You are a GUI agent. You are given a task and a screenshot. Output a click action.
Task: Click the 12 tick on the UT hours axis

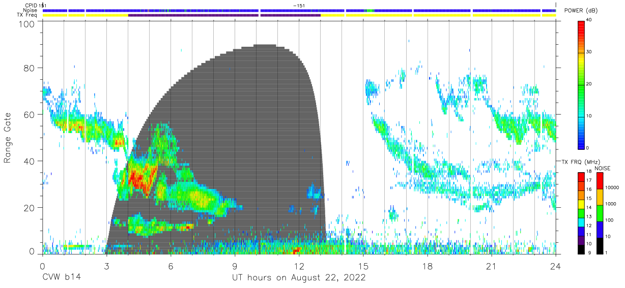pos(299,266)
